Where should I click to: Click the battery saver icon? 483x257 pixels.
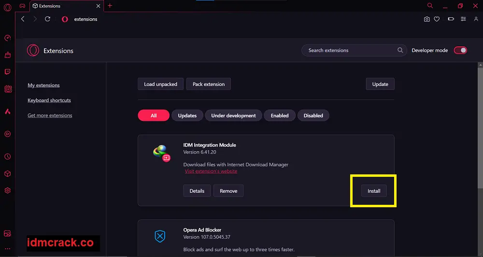[x=451, y=19]
